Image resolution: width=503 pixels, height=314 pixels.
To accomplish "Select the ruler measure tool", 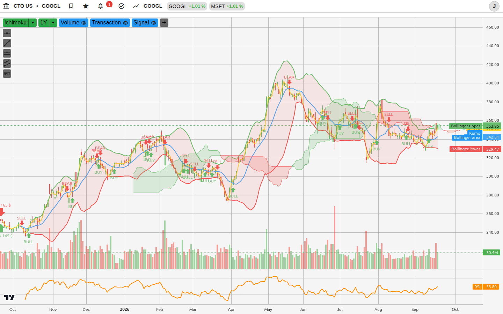I will (x=7, y=74).
